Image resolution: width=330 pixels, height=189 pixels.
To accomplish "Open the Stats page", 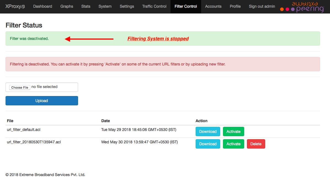I will [86, 6].
